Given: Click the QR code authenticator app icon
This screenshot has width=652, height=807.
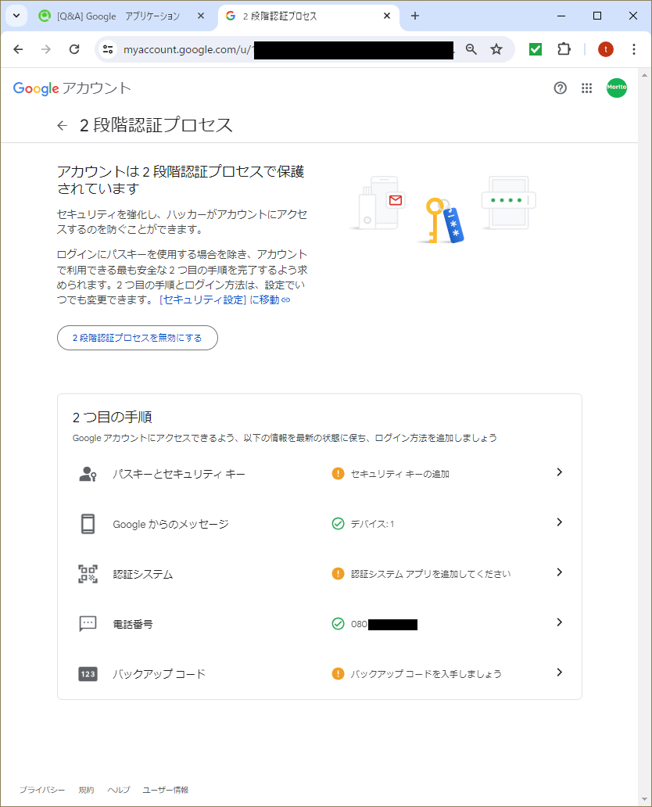Looking at the screenshot, I should 88,572.
